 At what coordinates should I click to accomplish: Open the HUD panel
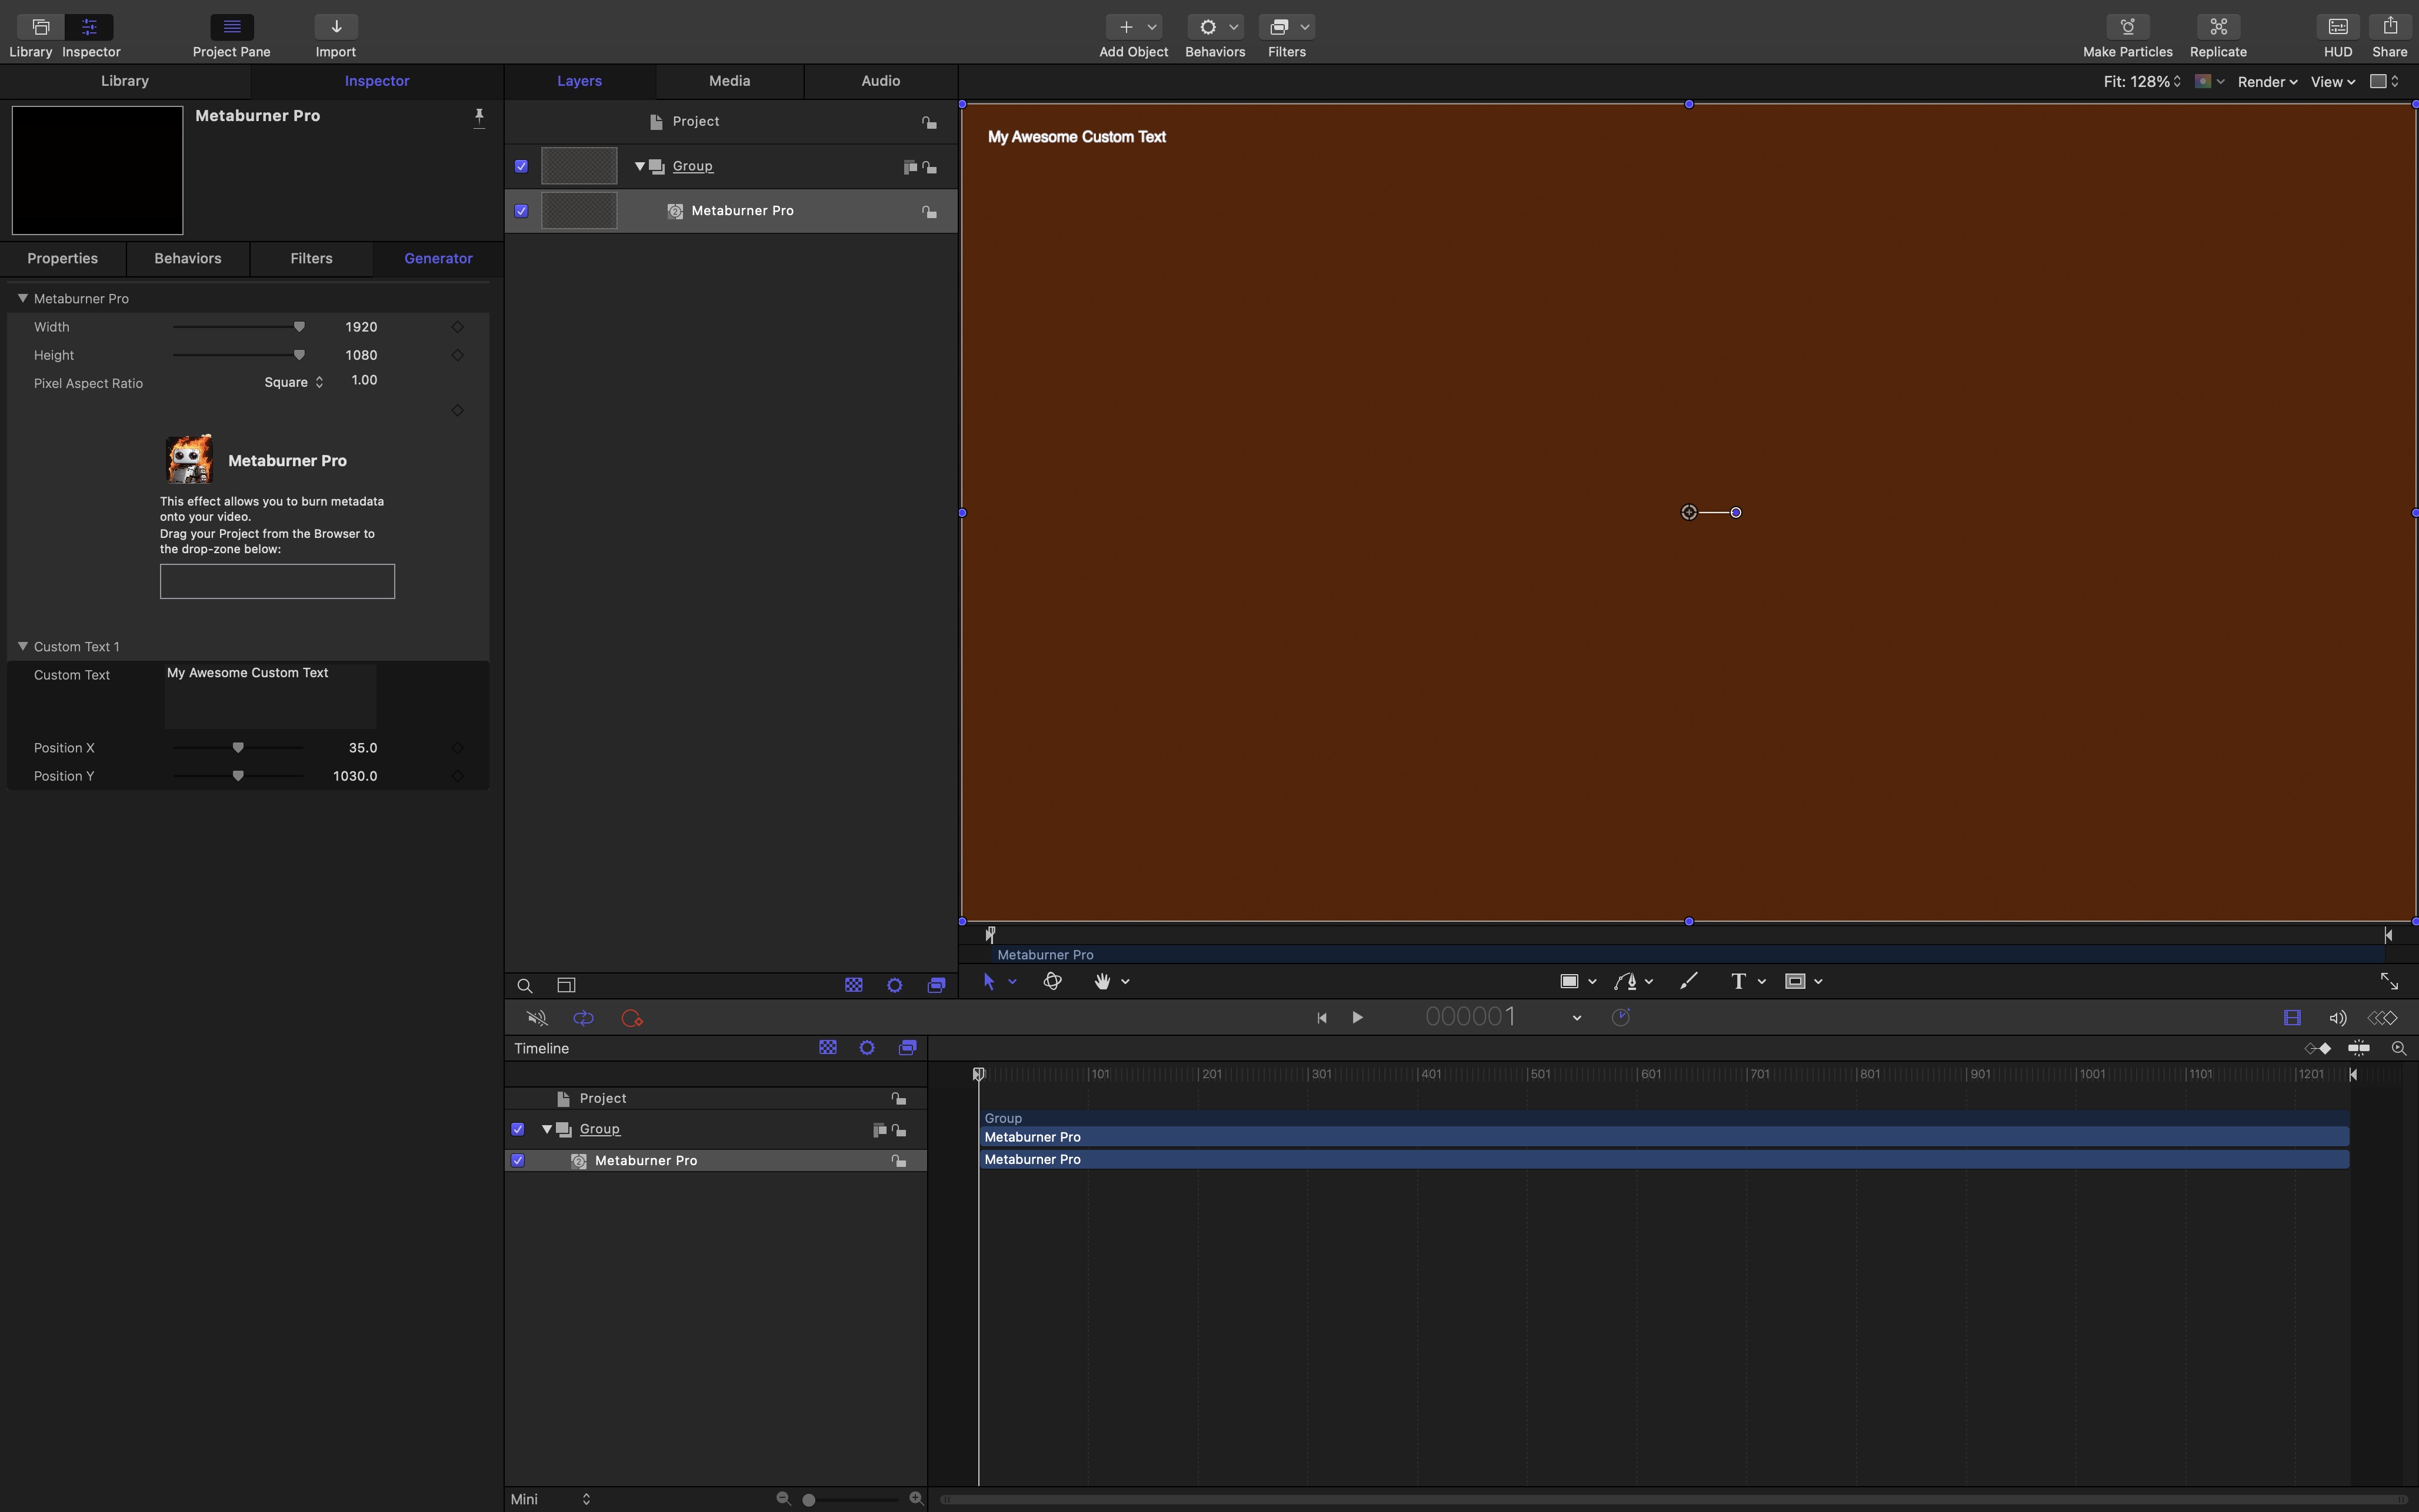(2337, 27)
